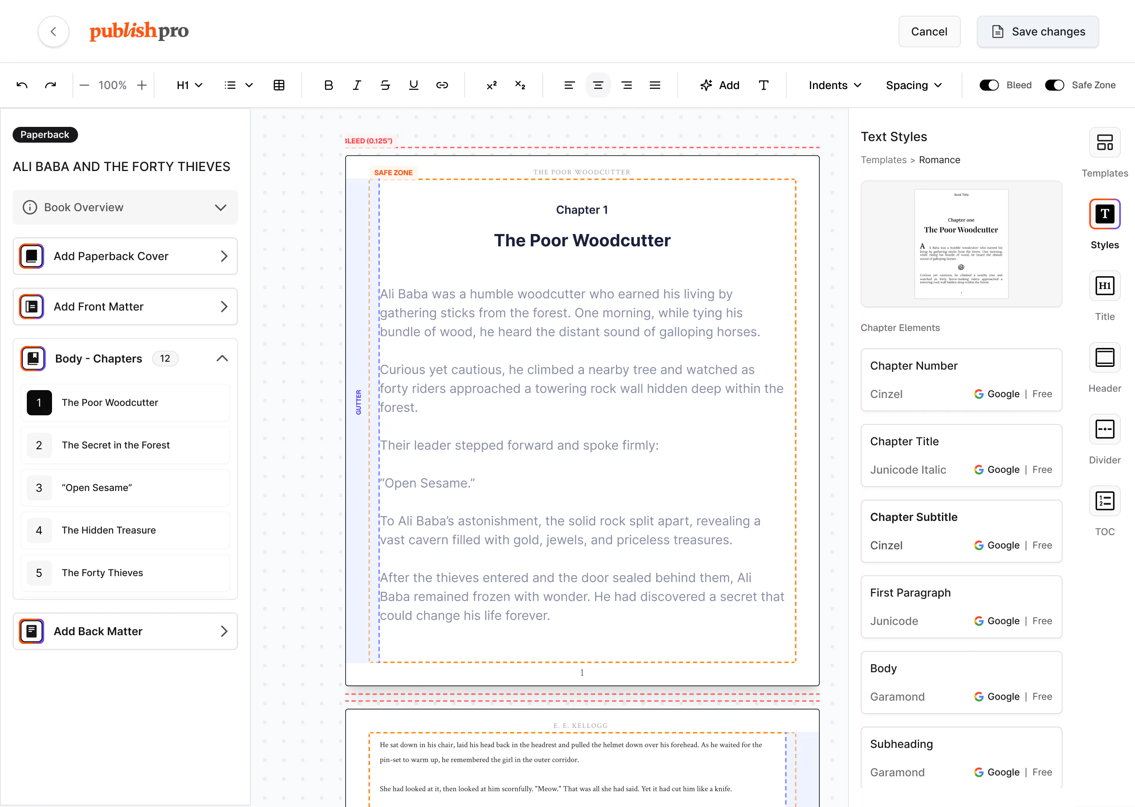Click the page header text THE POOR WOODCUTTER

[x=582, y=172]
